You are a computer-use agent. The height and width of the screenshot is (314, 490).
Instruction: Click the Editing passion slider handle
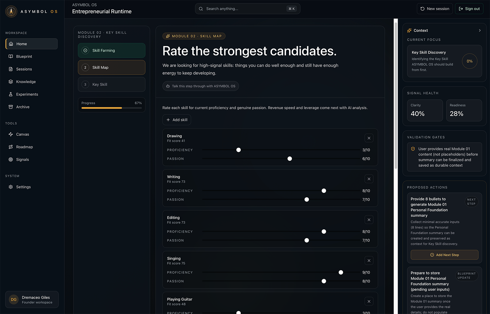[x=307, y=240]
